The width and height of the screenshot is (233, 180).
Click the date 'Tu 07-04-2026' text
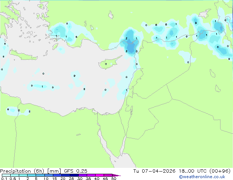[x=154, y=171]
